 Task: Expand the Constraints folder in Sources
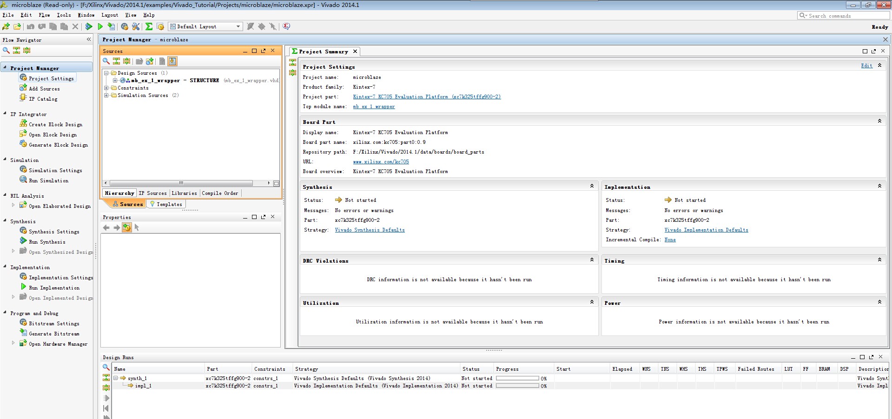coord(106,88)
